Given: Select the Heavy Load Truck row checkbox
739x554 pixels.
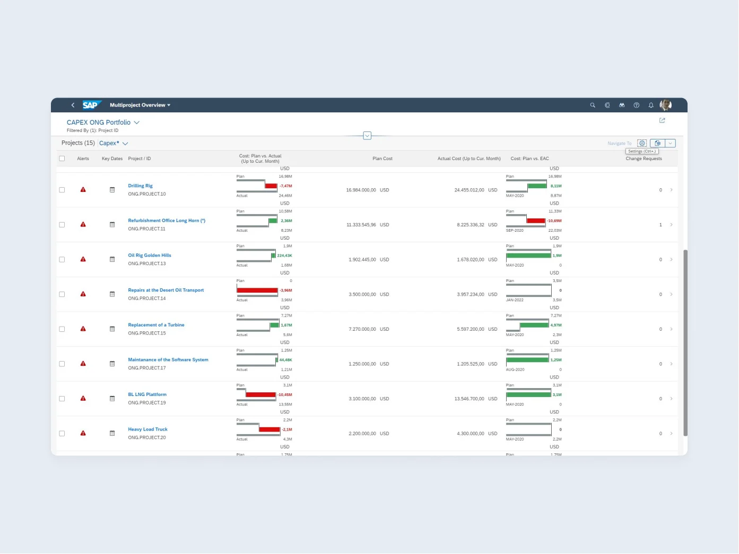Looking at the screenshot, I should pyautogui.click(x=62, y=434).
